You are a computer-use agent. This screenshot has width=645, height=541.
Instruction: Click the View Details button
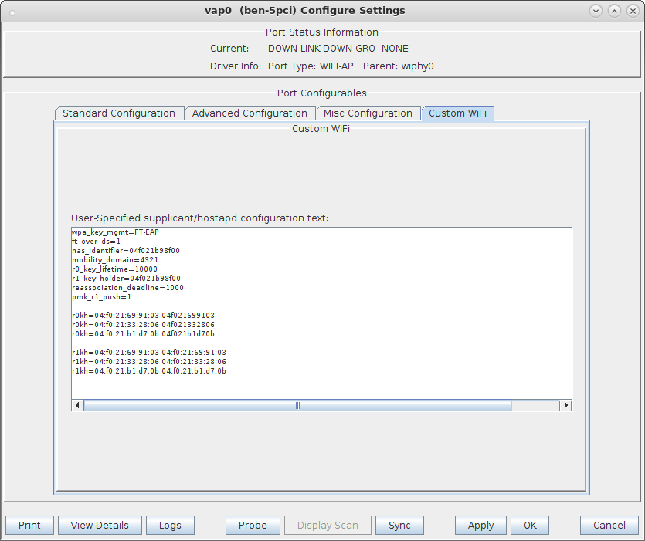pyautogui.click(x=100, y=526)
